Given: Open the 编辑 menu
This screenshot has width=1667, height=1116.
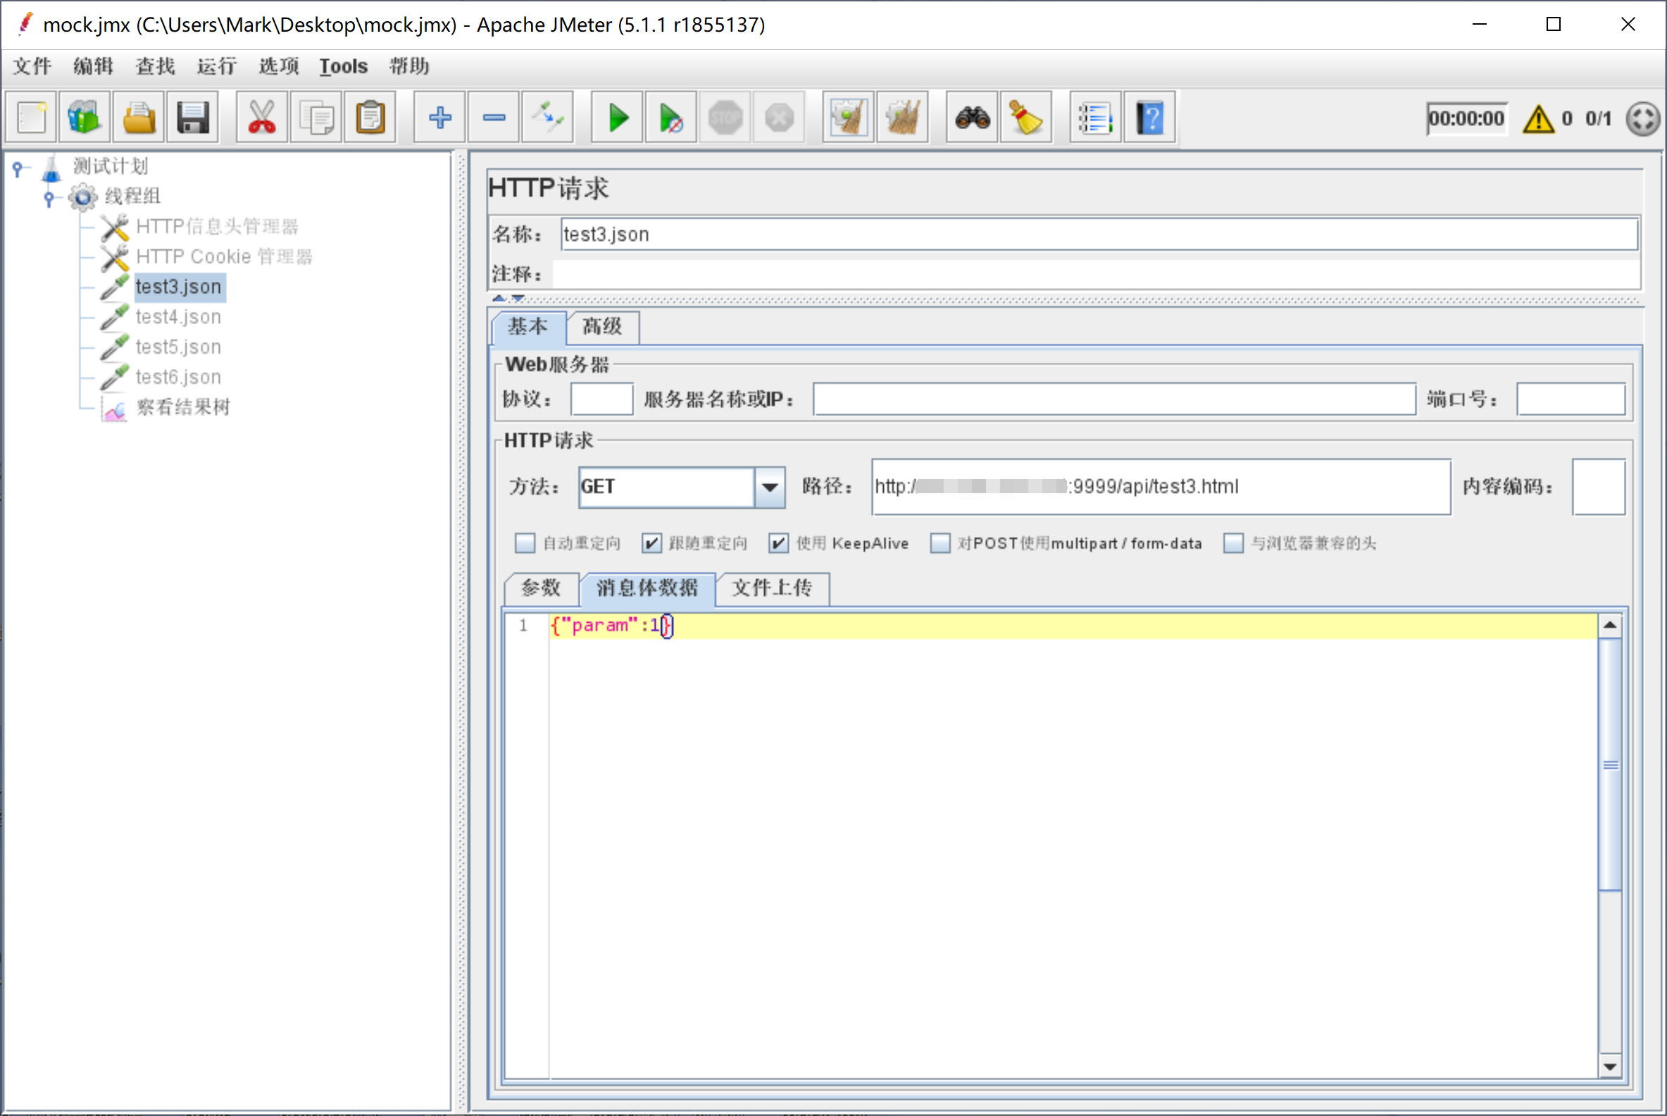Looking at the screenshot, I should (x=93, y=66).
